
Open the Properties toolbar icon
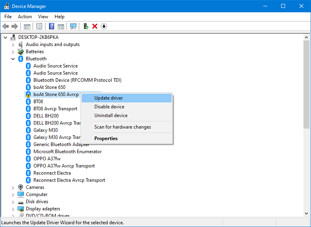point(39,26)
